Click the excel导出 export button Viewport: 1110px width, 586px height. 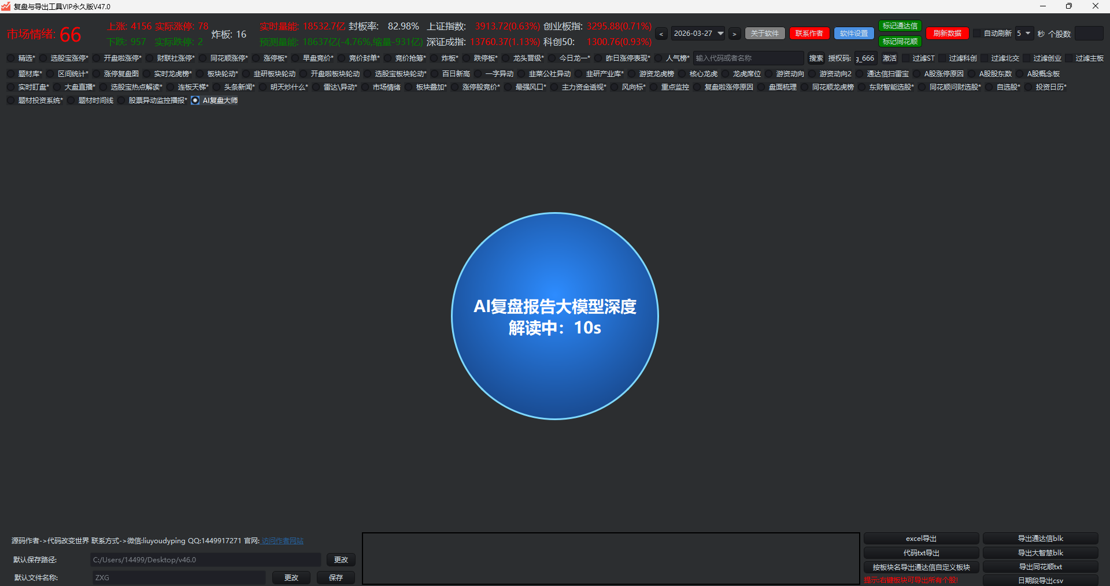921,539
